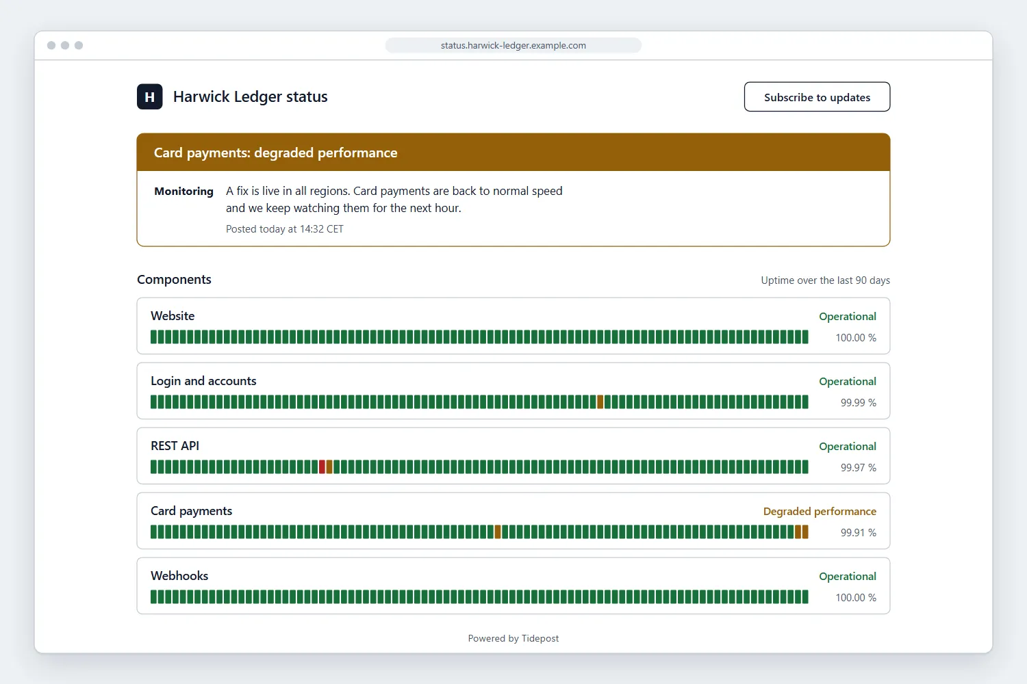Click the Posted today at 14:32 CET timestamp
Screen dimensions: 1027x684
pyautogui.click(x=285, y=229)
